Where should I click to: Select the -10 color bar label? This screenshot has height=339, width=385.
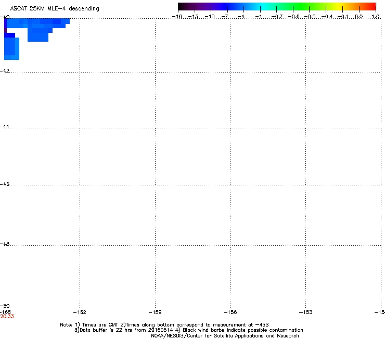coord(210,17)
